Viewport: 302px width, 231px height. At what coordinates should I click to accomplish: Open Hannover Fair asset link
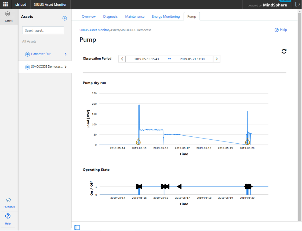[41, 54]
